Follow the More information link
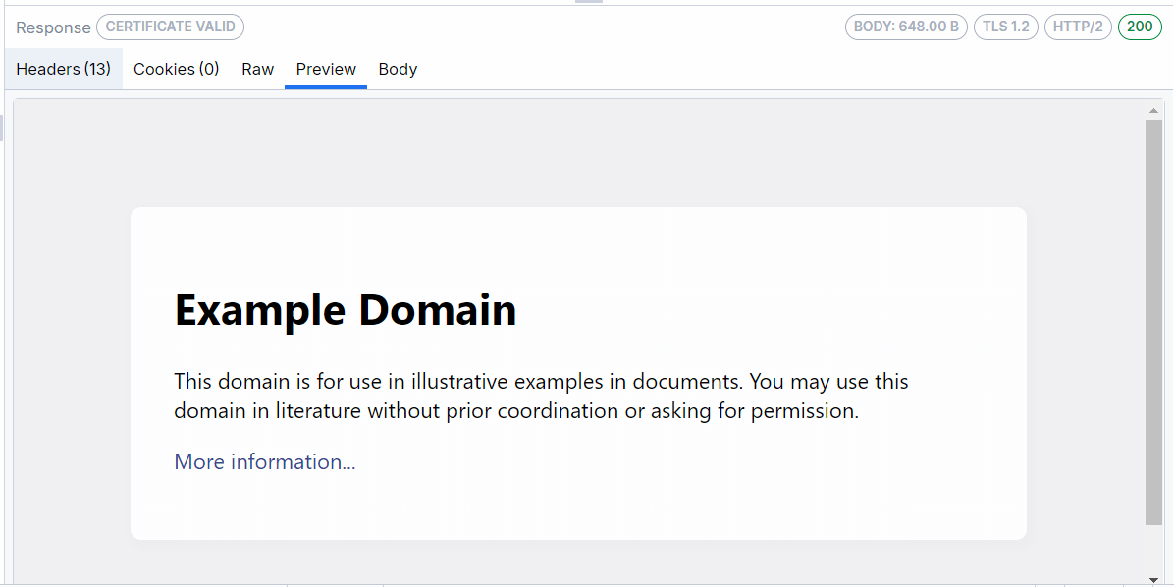This screenshot has width=1174, height=587. 264,461
